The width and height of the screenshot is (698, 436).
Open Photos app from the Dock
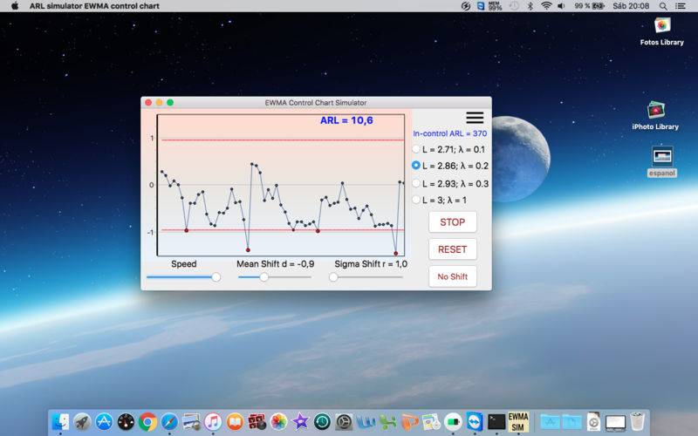coord(278,421)
